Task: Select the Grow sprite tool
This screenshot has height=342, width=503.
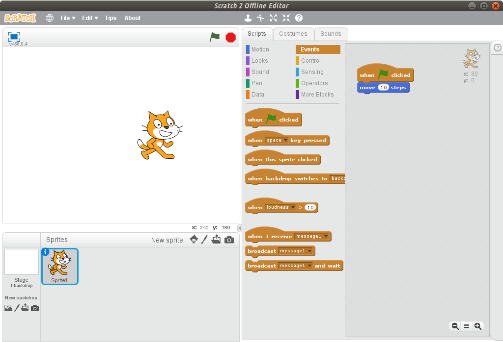Action: pos(273,18)
